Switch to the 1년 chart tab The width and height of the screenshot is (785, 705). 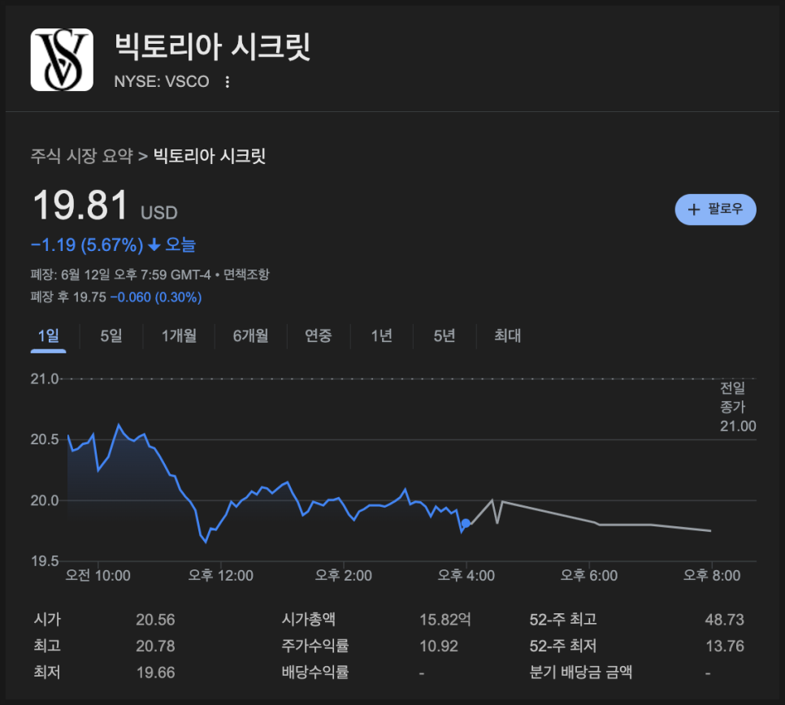(x=381, y=335)
